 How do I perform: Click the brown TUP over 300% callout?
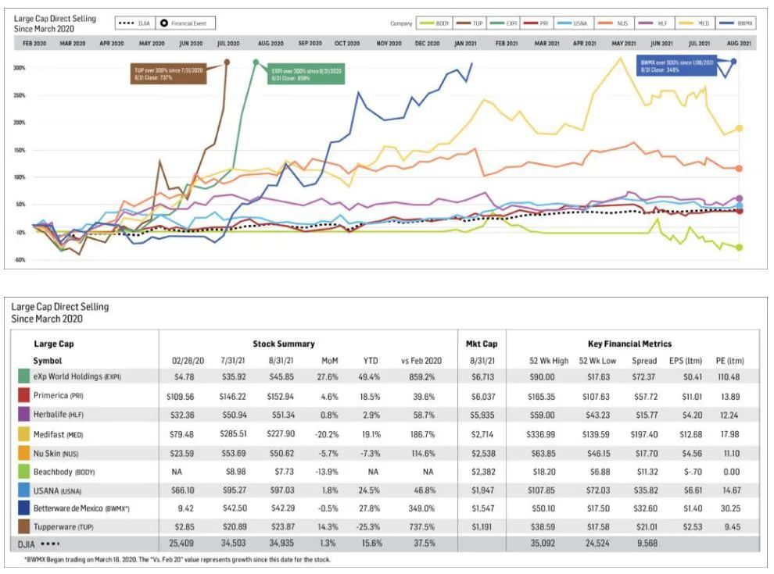coord(168,73)
